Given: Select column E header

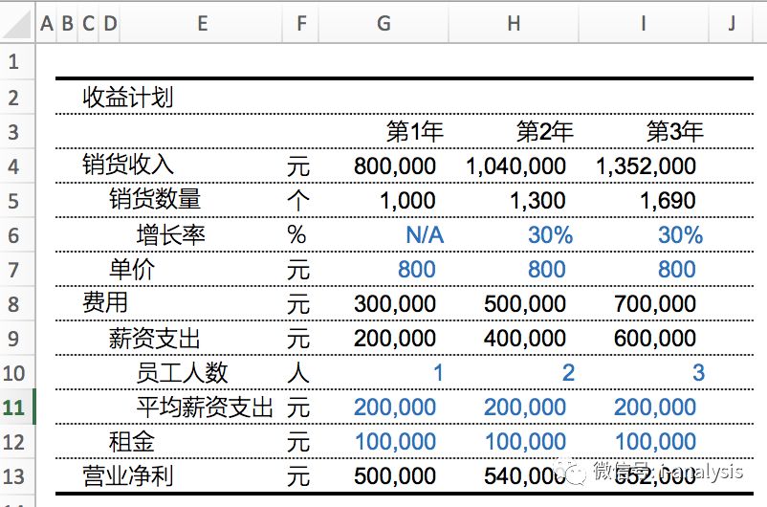Looking at the screenshot, I should (202, 24).
